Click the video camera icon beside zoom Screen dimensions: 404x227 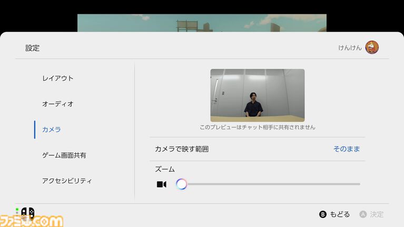[162, 184]
